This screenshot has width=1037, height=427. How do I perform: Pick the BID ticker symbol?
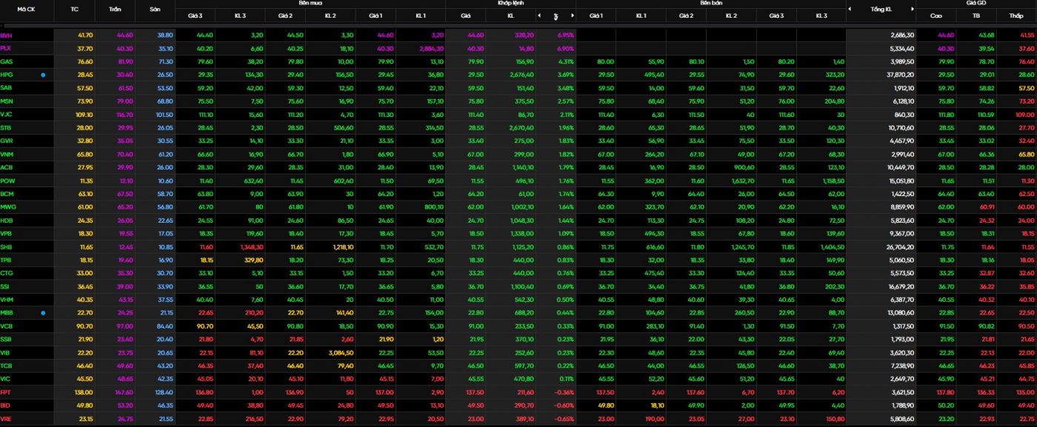pyautogui.click(x=6, y=406)
